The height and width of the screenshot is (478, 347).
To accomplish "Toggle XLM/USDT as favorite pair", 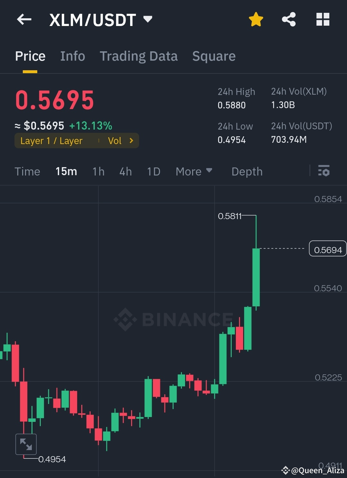I will (x=255, y=19).
